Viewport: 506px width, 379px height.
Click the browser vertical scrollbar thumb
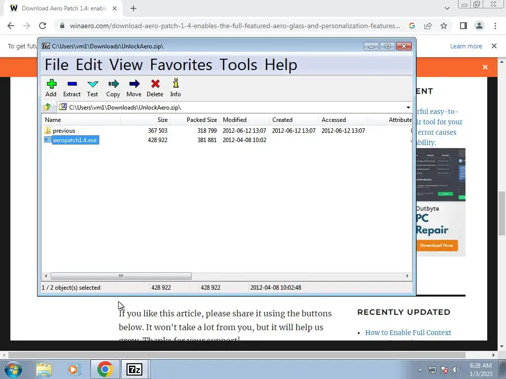point(502,213)
